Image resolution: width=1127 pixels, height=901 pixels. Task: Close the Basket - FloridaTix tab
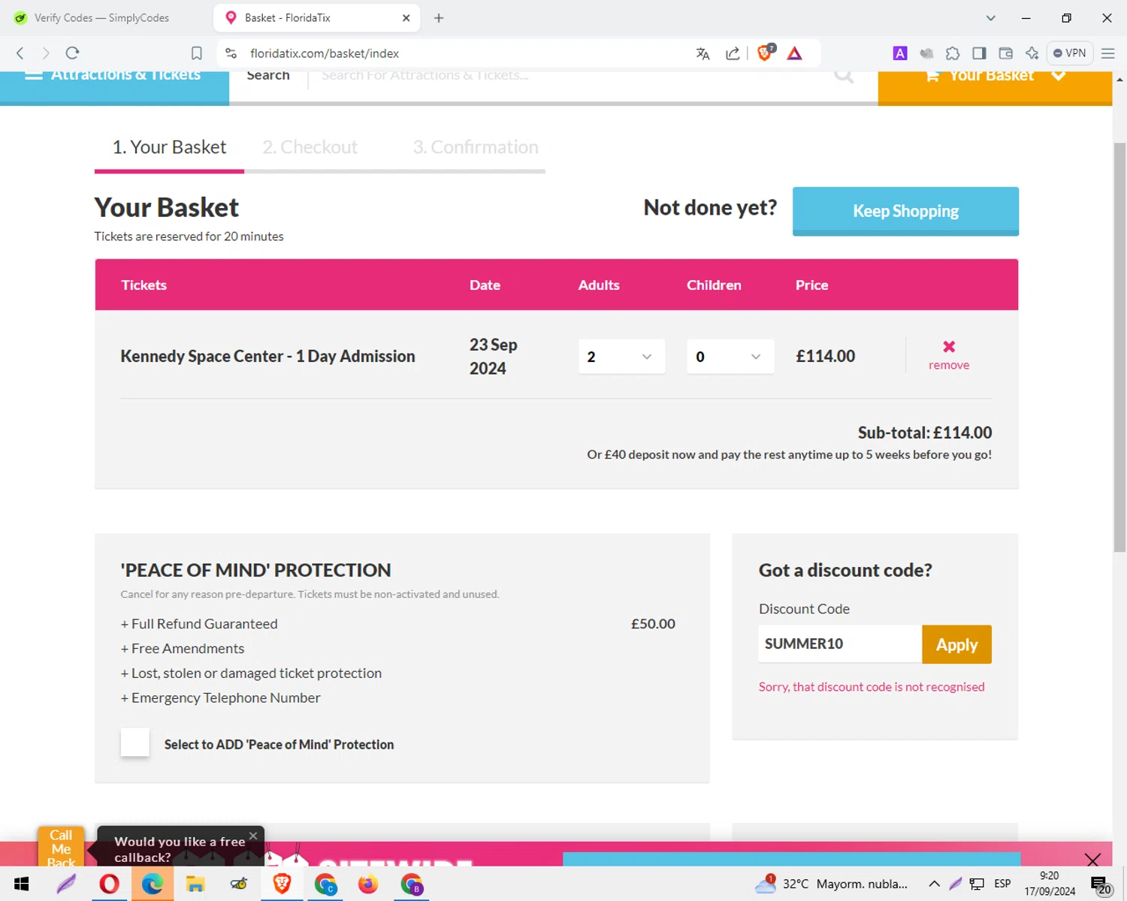click(406, 18)
